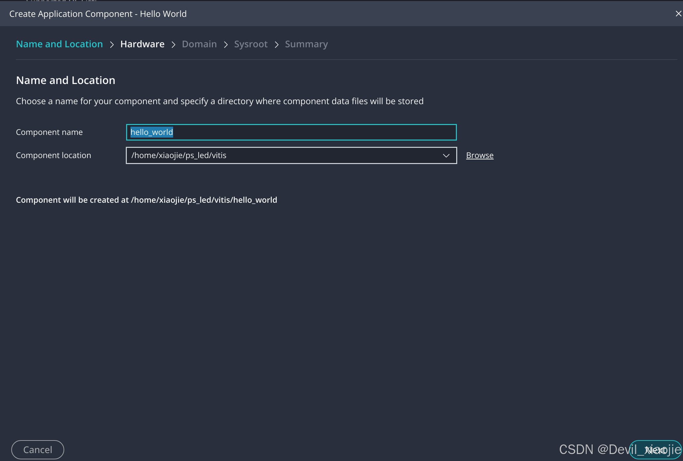Proceed with the Next button
683x461 pixels.
tap(655, 450)
